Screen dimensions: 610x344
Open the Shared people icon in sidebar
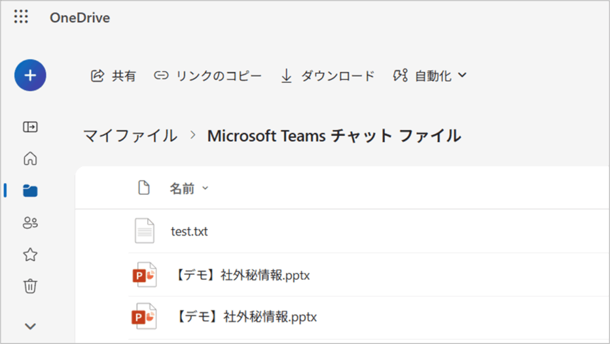pos(30,222)
